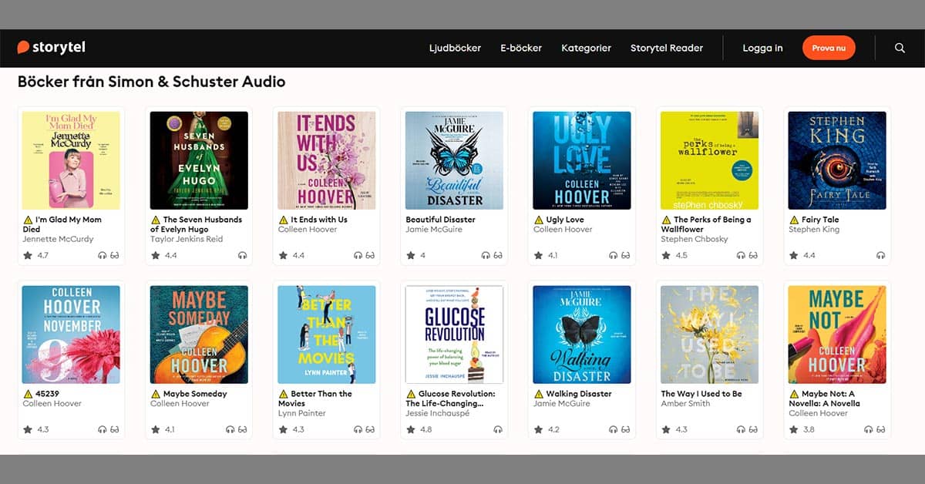Click the heading Böcker från Simon & Schuster Audio
Screen dimensions: 925x484
(x=151, y=82)
